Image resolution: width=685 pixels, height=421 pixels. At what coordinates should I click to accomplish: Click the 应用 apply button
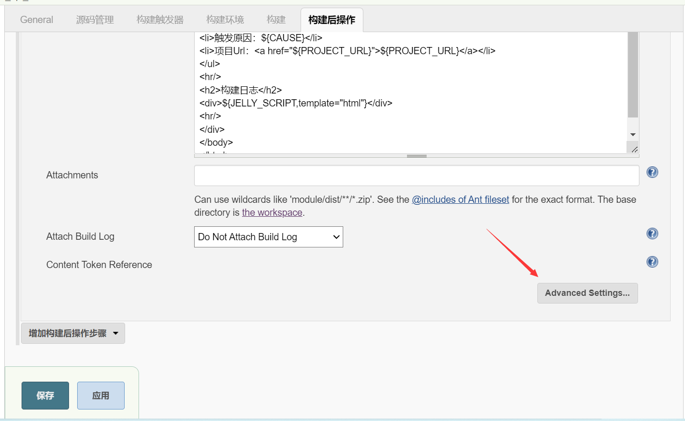click(x=101, y=396)
